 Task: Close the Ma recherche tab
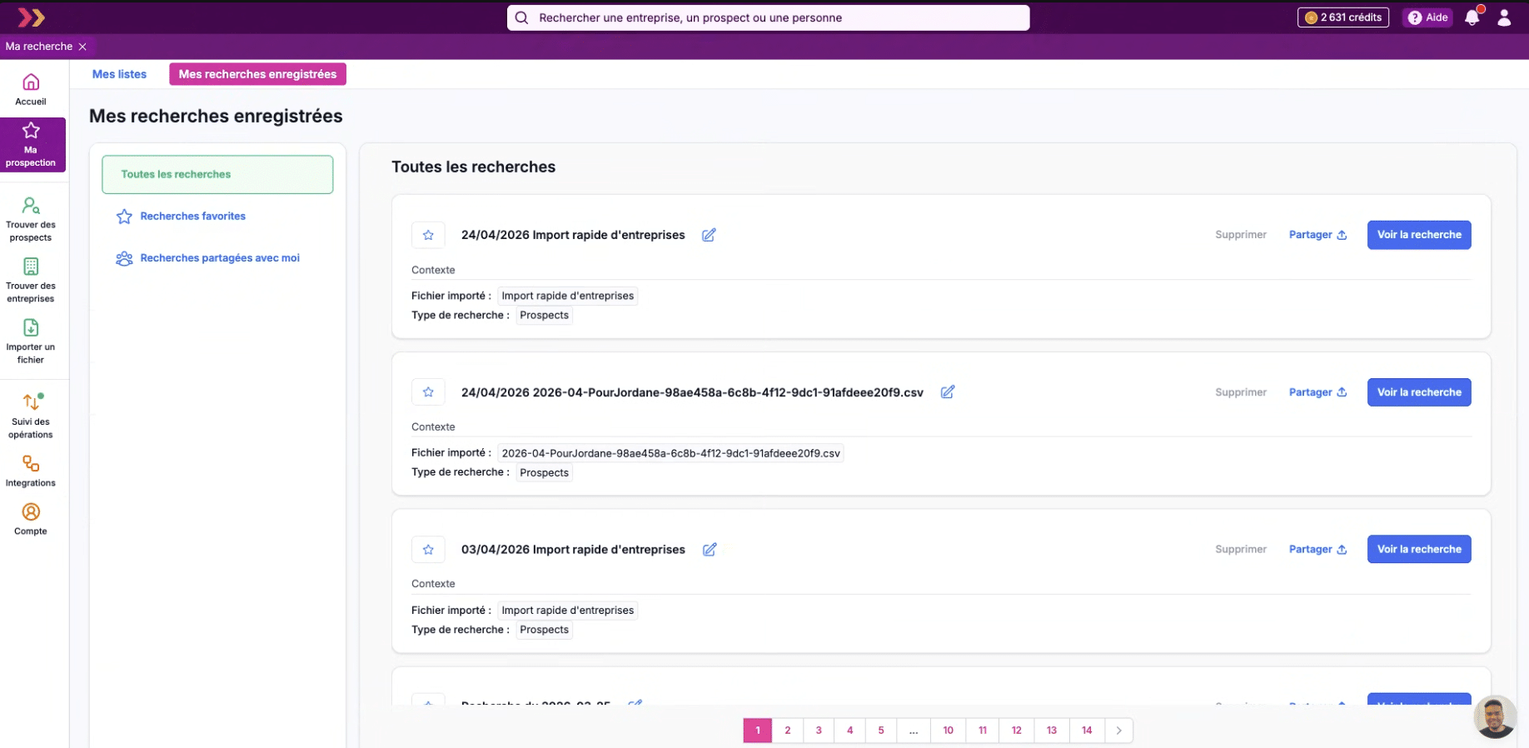pyautogui.click(x=82, y=47)
